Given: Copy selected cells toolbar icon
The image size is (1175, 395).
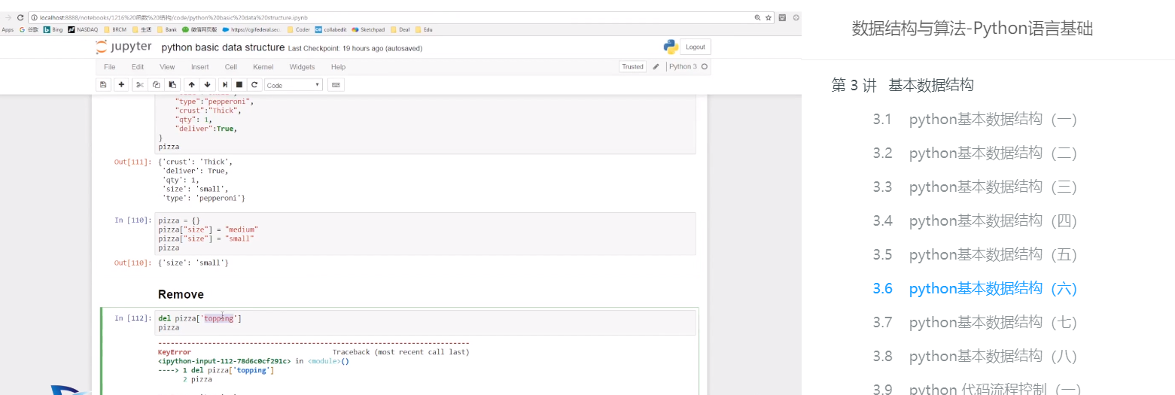Looking at the screenshot, I should (156, 85).
